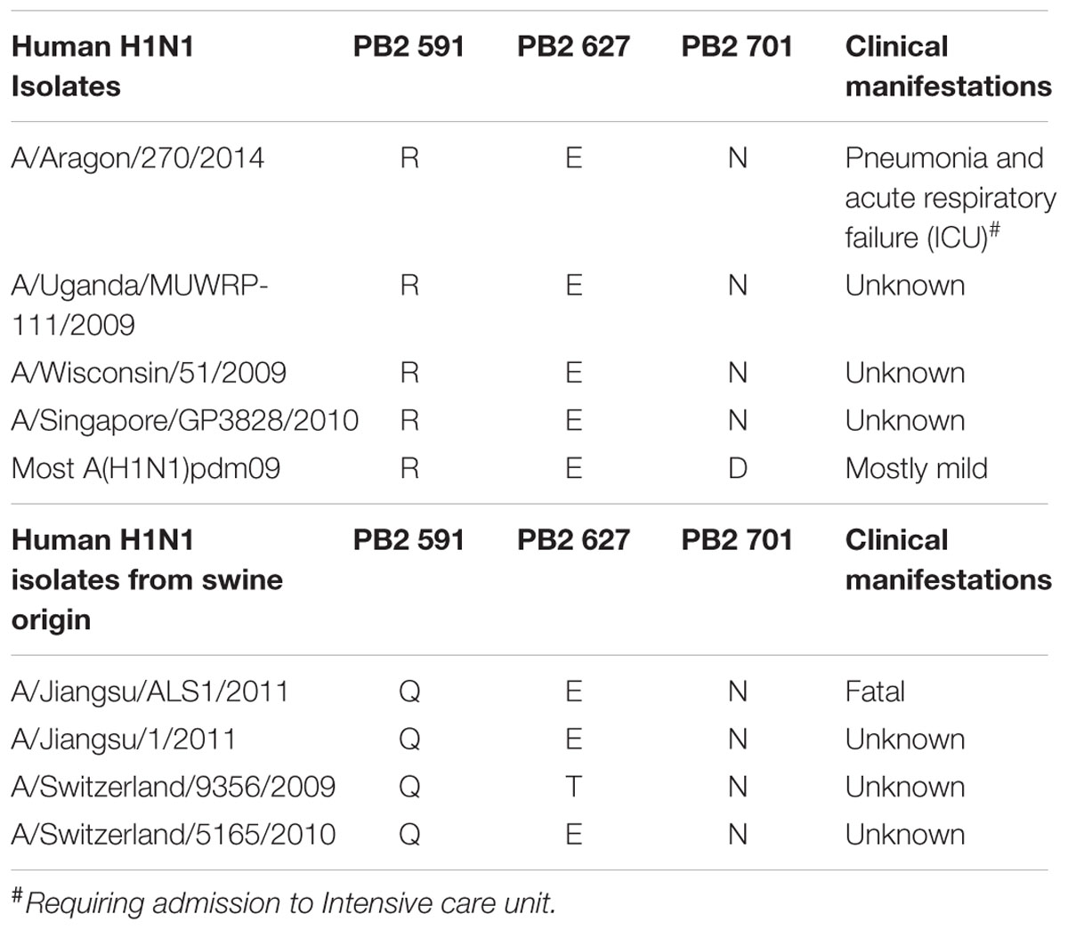1068x930 pixels.
Task: Select the top 'Clinical manifestations' header
Action: pos(949,66)
